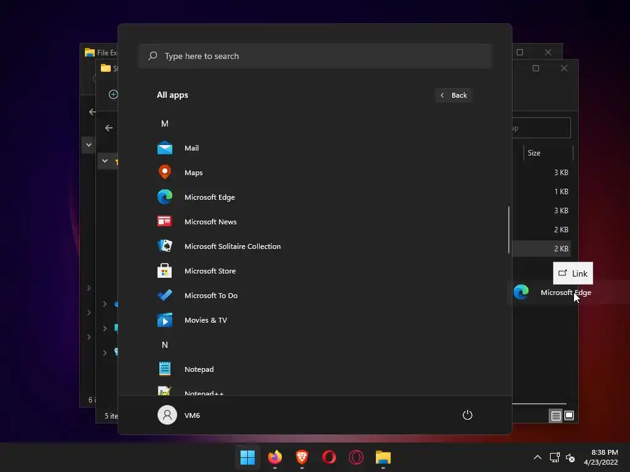Jump to letter N group header
This screenshot has height=472, width=630.
pos(165,345)
